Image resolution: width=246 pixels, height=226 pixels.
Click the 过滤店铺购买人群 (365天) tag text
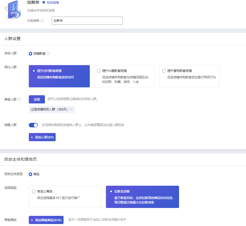pos(49,109)
